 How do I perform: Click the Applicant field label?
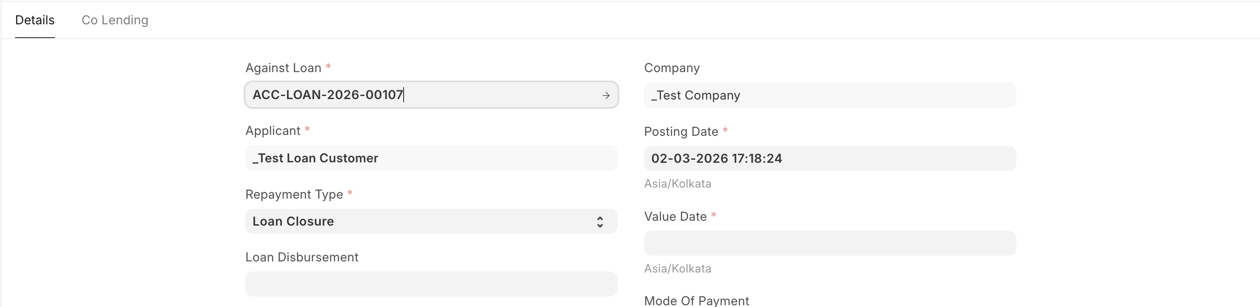273,131
